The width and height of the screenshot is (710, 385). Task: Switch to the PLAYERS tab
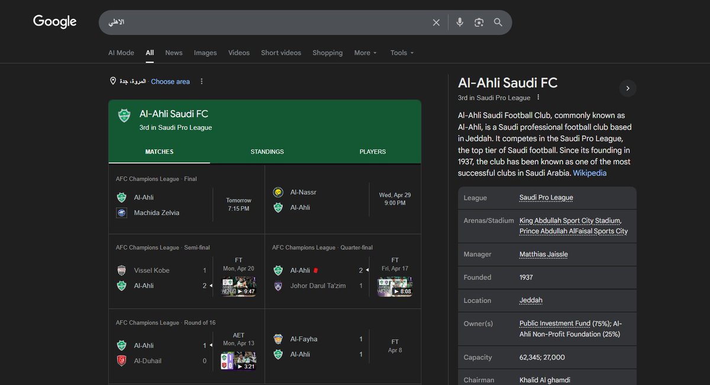[373, 152]
